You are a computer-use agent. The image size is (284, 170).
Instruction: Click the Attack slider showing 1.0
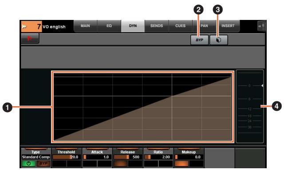[97, 157]
